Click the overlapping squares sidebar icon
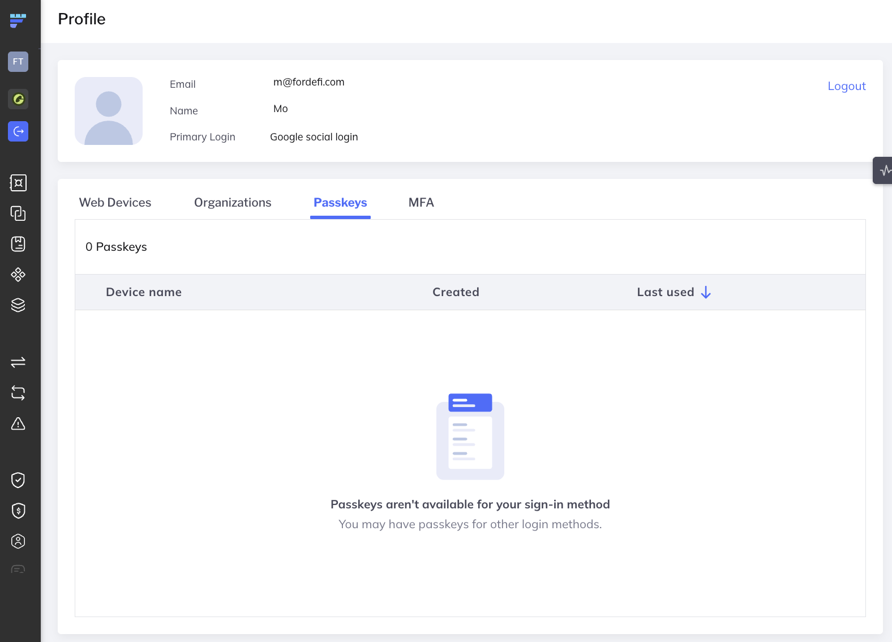This screenshot has height=642, width=892. coord(18,213)
